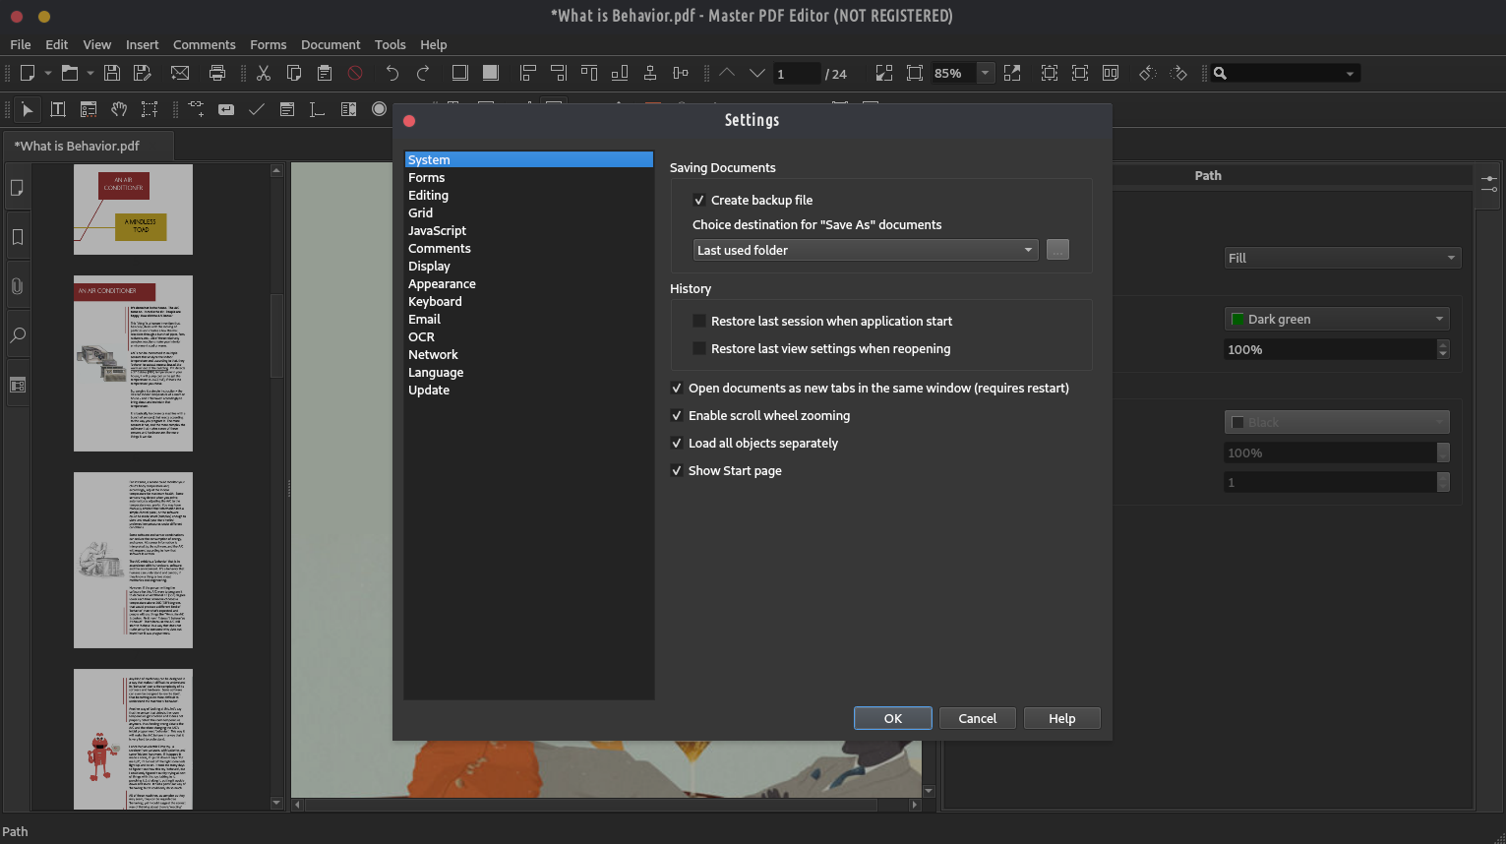Click the Help button in Settings dialog
The width and height of the screenshot is (1506, 844).
1061,718
